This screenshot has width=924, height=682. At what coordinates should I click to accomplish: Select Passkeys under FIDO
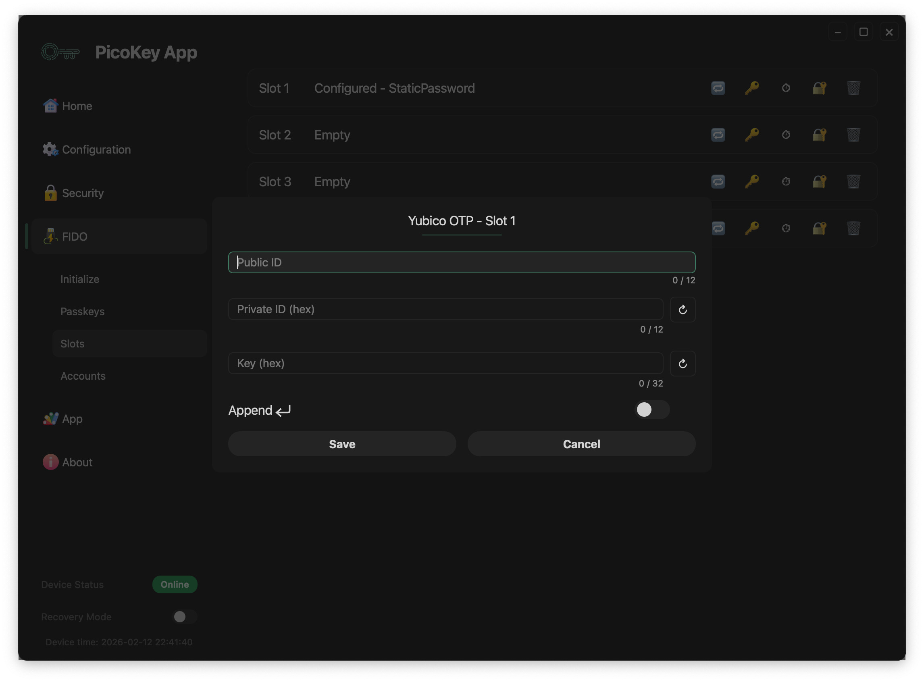pos(83,311)
